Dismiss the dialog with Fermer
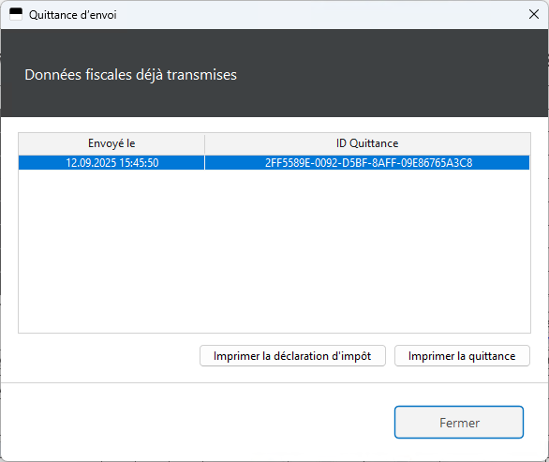The width and height of the screenshot is (549, 462). [x=459, y=423]
